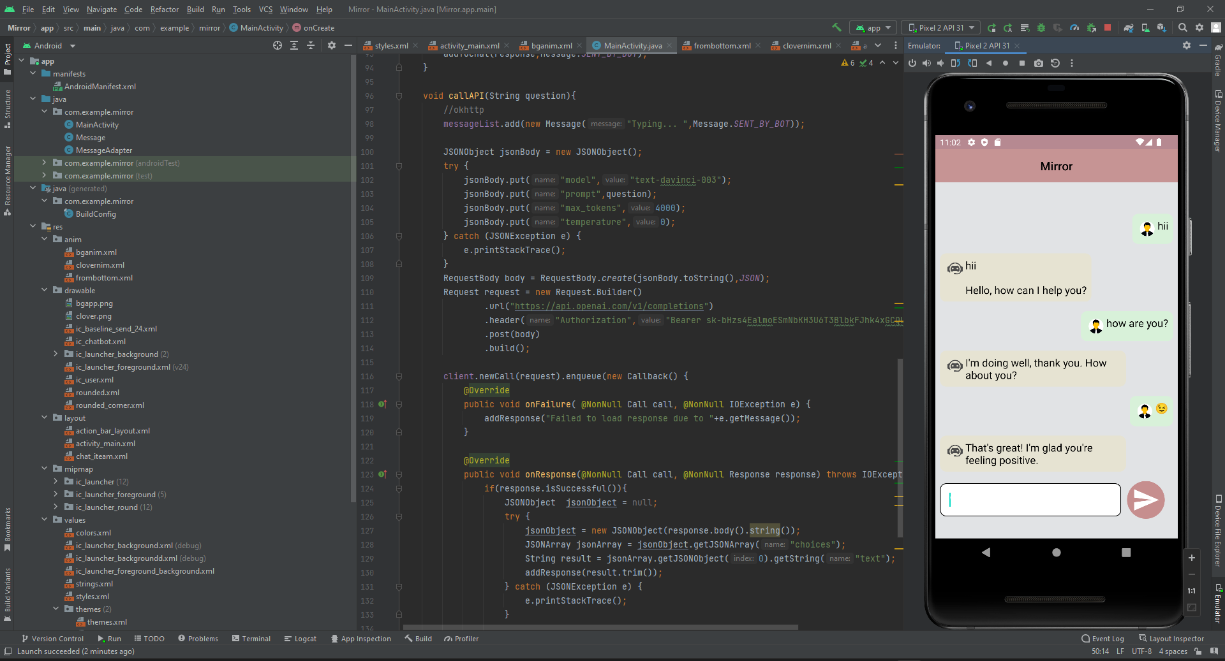Open the Profiler gauge icon in toolbar
This screenshot has height=661, width=1225.
point(1074,27)
